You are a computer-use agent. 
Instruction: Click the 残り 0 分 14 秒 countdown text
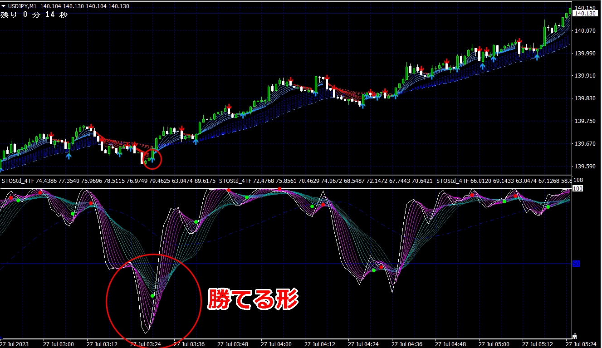pyautogui.click(x=34, y=15)
